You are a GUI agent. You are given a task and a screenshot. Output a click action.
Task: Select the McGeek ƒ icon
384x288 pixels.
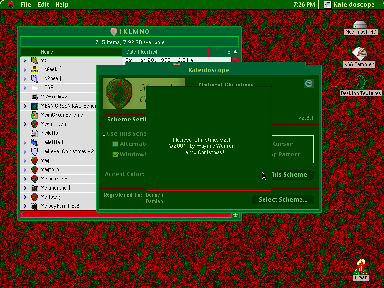click(x=35, y=69)
